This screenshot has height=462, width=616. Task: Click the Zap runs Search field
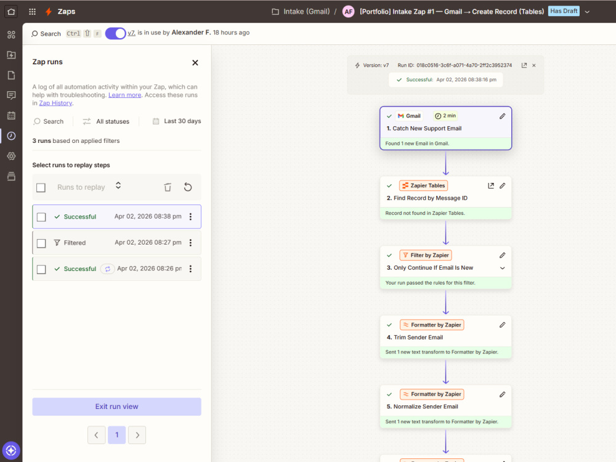click(49, 121)
